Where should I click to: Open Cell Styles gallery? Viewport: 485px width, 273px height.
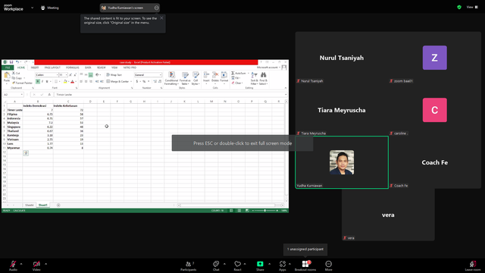pyautogui.click(x=196, y=78)
